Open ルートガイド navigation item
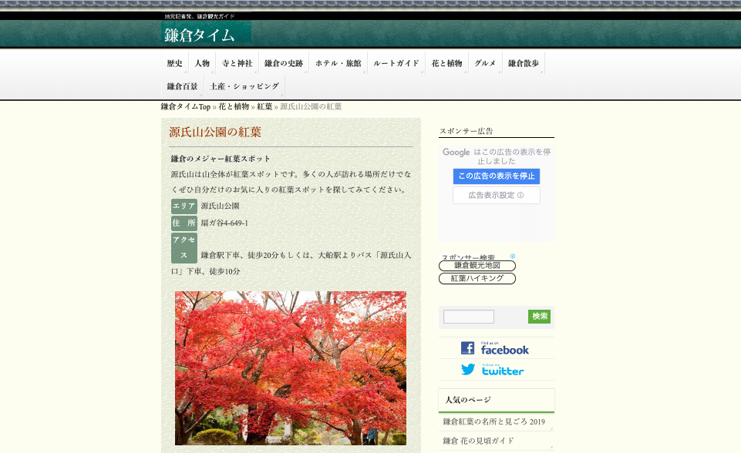This screenshot has width=741, height=453. point(396,63)
